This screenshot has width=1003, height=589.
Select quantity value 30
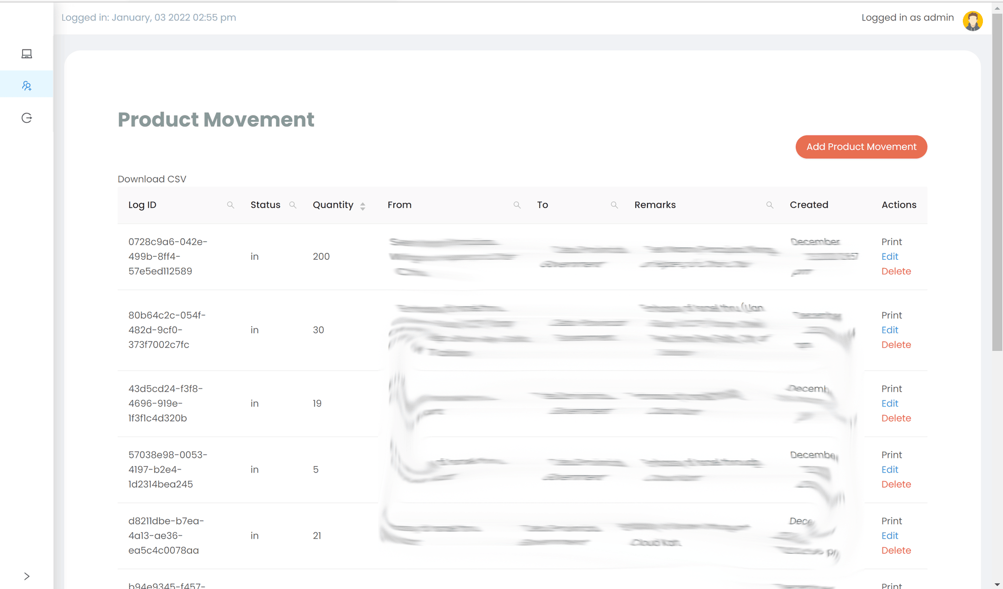point(318,330)
